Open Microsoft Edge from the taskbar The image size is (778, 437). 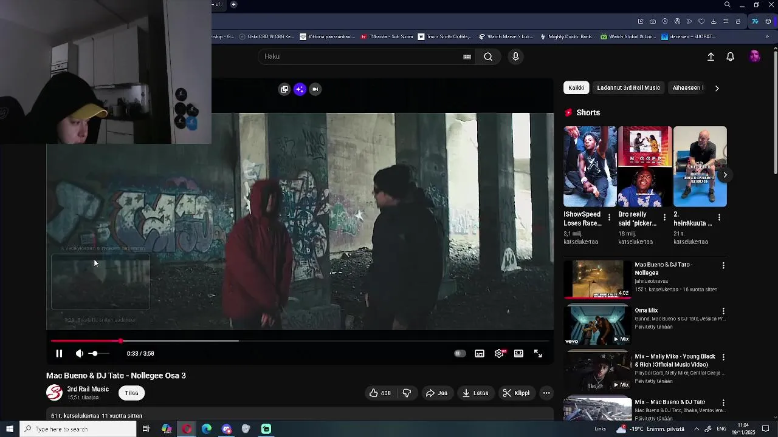[x=207, y=429]
